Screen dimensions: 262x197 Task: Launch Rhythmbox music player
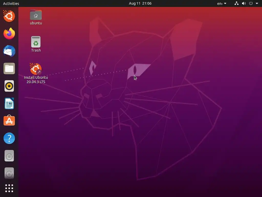[9, 86]
